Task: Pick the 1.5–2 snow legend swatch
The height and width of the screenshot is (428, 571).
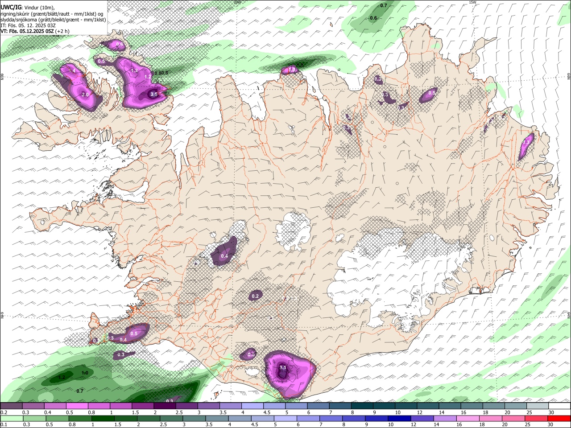Action: click(x=143, y=406)
